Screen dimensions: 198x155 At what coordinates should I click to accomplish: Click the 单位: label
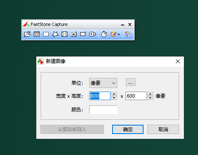77,83
